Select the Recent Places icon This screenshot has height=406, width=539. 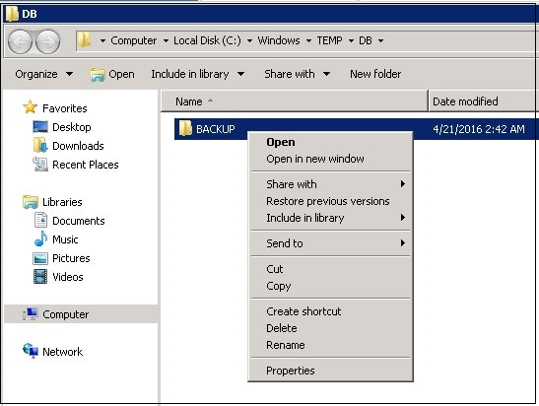(40, 165)
